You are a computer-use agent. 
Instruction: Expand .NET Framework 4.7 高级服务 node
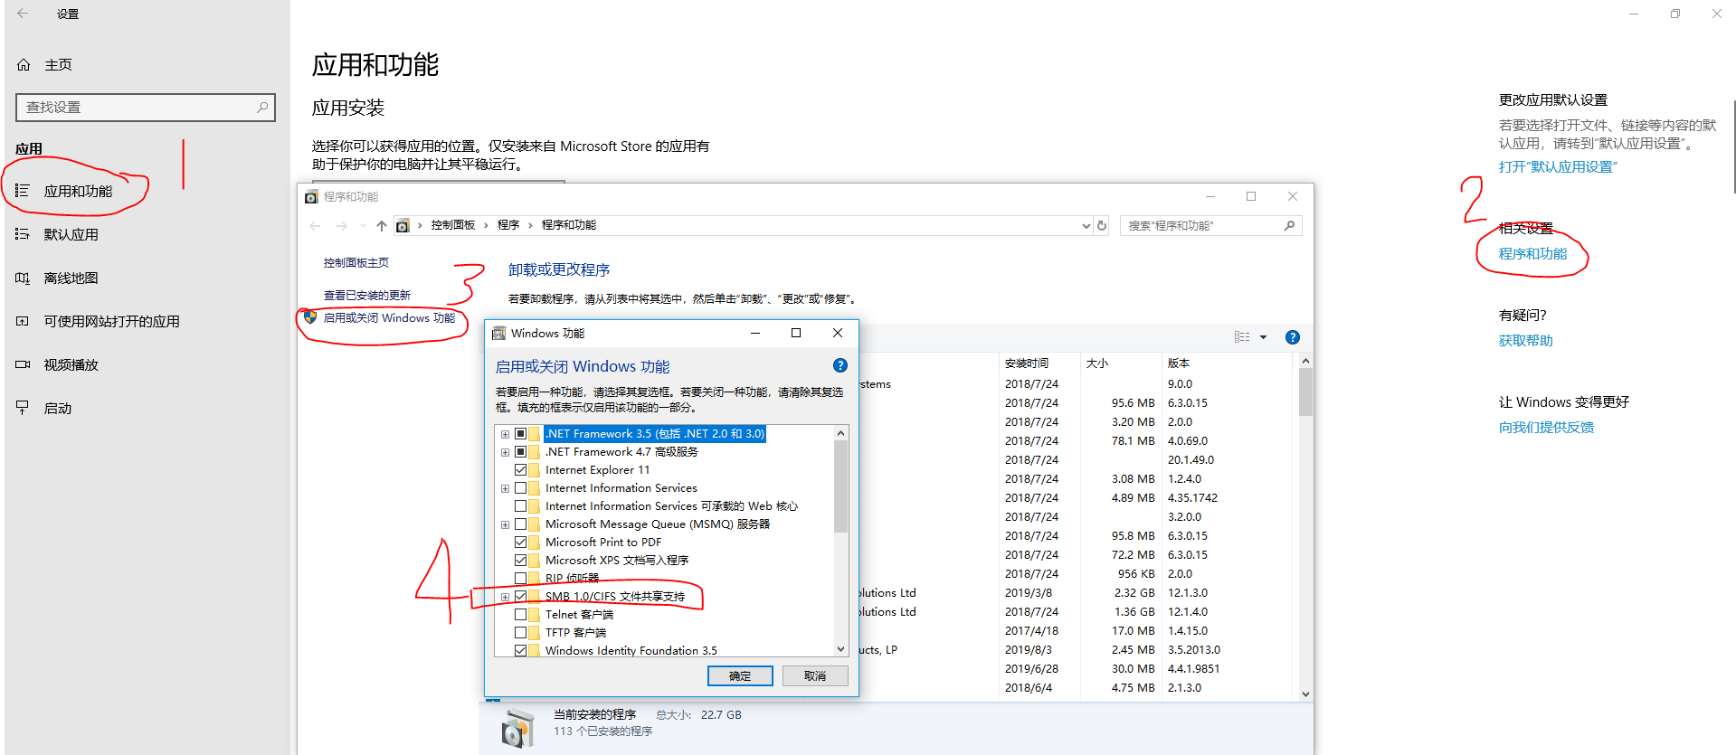(505, 452)
